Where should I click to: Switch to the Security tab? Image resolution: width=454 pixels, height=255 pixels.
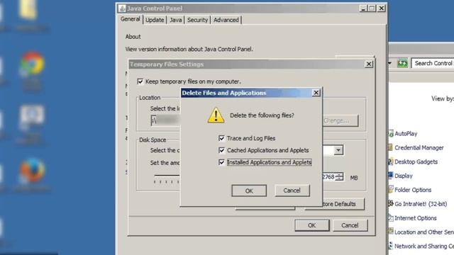coord(197,20)
